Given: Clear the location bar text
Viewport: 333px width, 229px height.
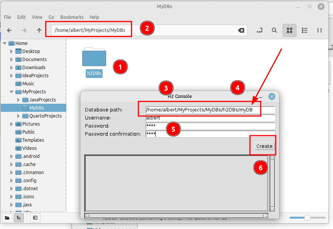Looking at the screenshot, I should pos(241,30).
